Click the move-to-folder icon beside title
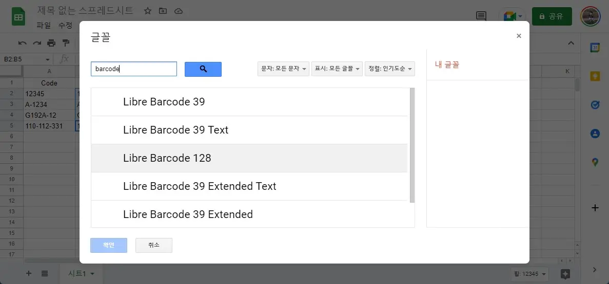This screenshot has width=609, height=284. point(163,11)
